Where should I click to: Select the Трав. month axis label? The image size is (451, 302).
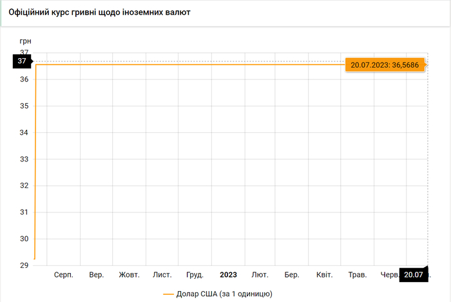357,275
